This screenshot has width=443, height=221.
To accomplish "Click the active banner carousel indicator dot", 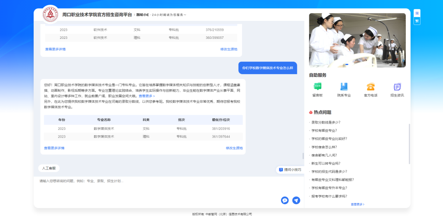I will (x=347, y=65).
